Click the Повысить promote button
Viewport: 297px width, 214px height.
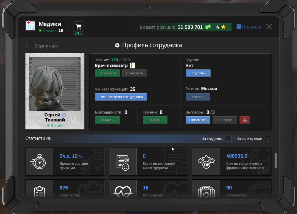[x=108, y=73]
